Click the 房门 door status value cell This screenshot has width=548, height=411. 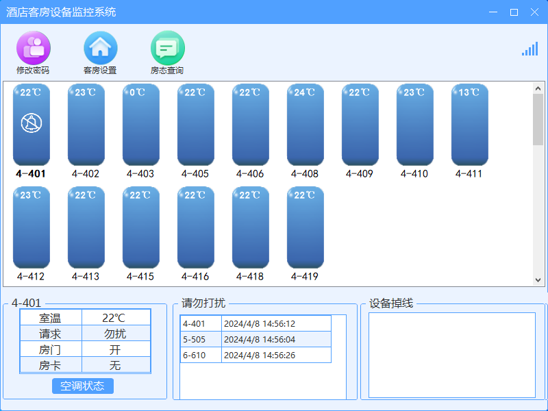click(115, 349)
